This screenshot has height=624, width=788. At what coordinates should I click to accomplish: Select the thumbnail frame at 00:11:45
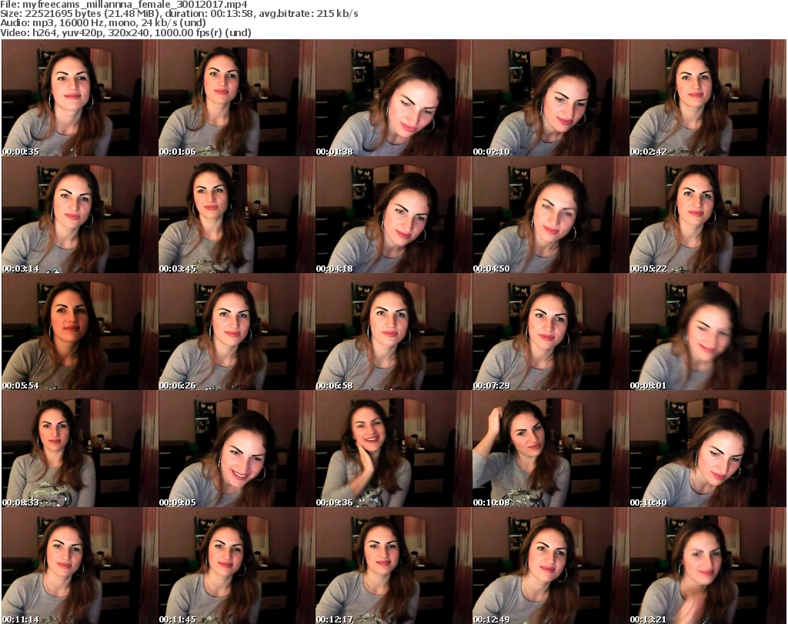pos(237,566)
